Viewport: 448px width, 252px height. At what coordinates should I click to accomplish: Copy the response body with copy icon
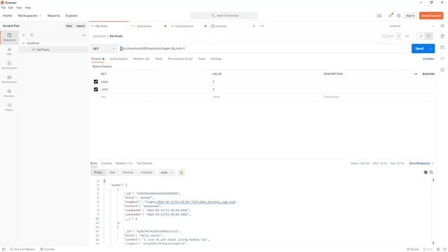click(426, 172)
